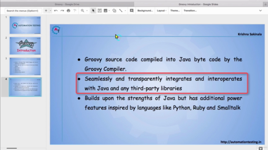This screenshot has width=268, height=150.
Task: Click the automationtesting.in link text
Action: [241, 142]
